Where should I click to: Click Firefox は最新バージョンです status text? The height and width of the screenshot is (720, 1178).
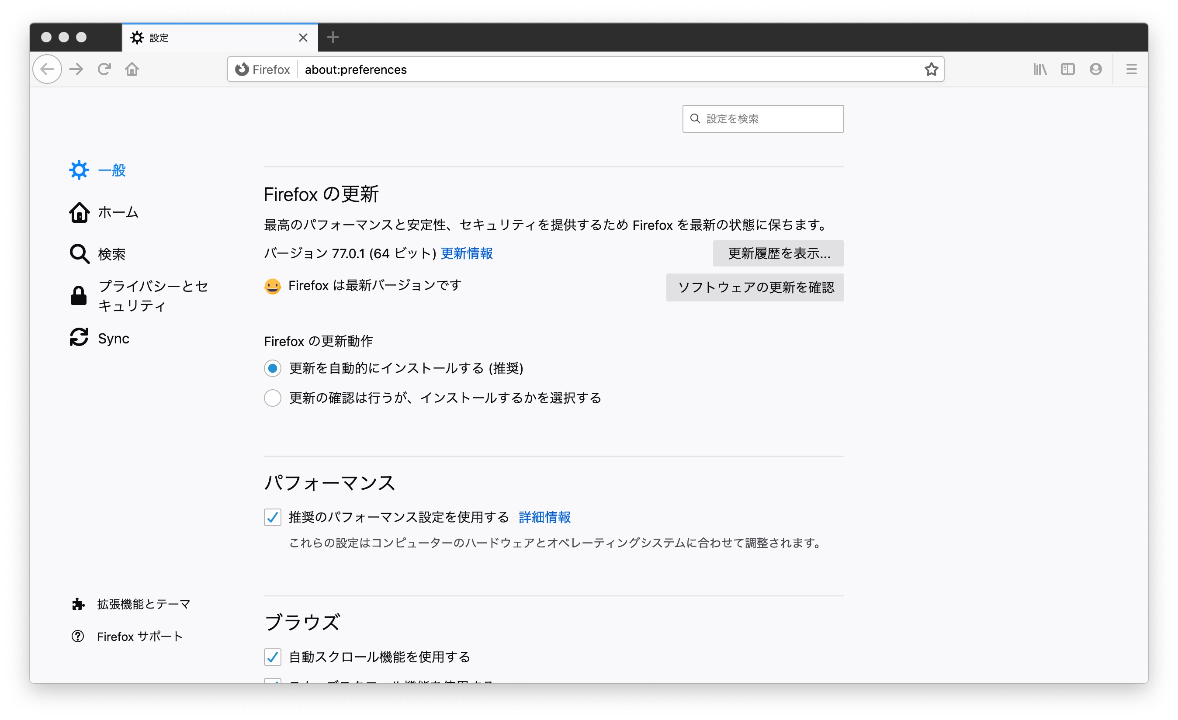coord(375,285)
